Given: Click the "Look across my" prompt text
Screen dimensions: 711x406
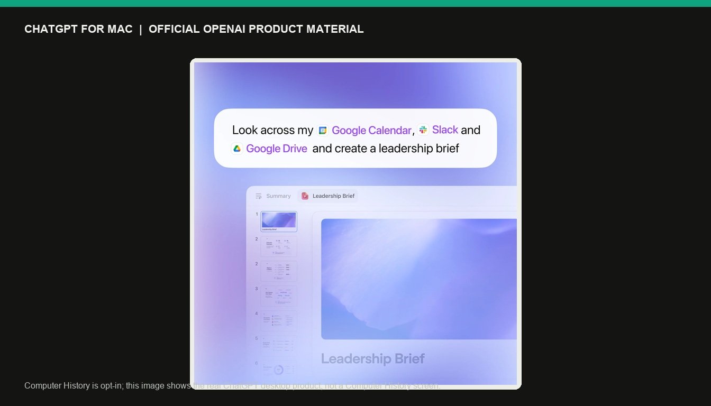Looking at the screenshot, I should pyautogui.click(x=273, y=130).
